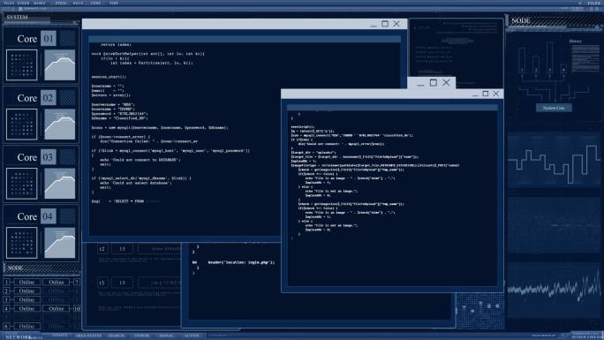604x340 pixels.
Task: Click node 1 second Online status
Action: point(57,283)
